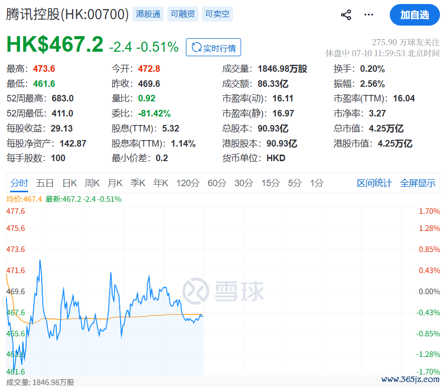Click the 最新:467.2 chart label
Image resolution: width=443 pixels, height=387 pixels.
pyautogui.click(x=83, y=199)
